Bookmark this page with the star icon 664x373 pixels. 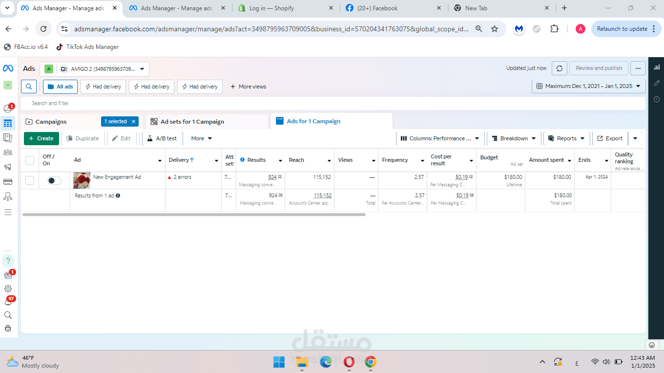(x=495, y=29)
